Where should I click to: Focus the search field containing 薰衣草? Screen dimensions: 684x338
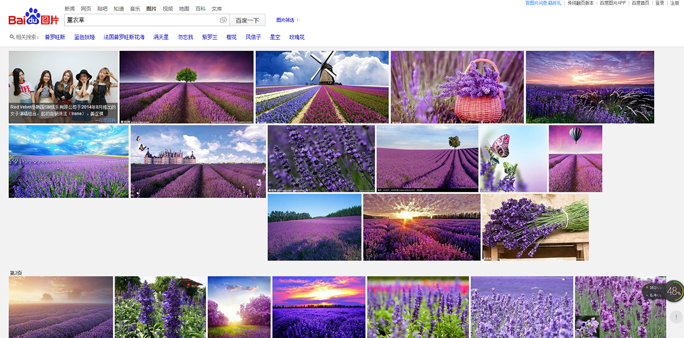click(141, 21)
